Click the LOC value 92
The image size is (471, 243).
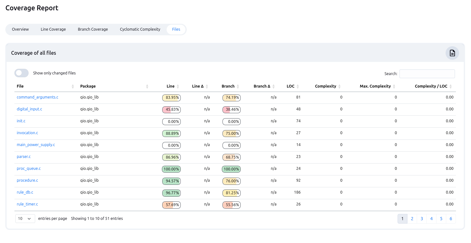coord(298,180)
